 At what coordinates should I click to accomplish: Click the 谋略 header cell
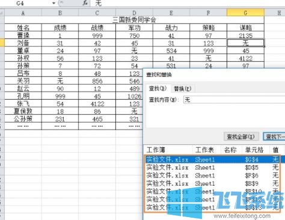[245, 28]
